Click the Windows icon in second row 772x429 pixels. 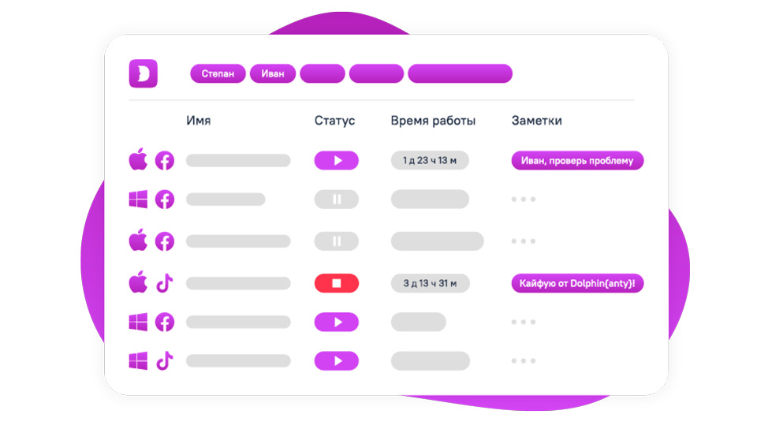[138, 200]
